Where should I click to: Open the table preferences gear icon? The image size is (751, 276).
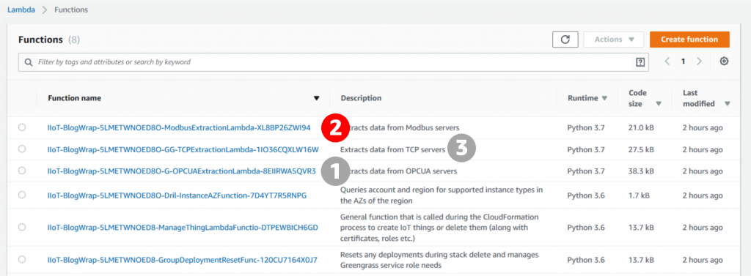click(724, 61)
